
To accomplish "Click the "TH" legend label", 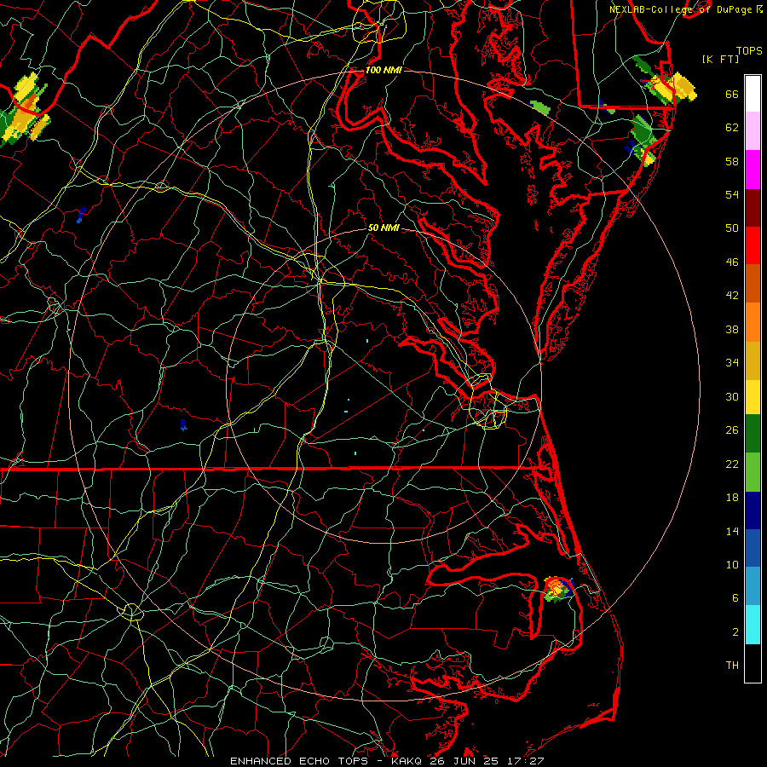I will pyautogui.click(x=732, y=666).
